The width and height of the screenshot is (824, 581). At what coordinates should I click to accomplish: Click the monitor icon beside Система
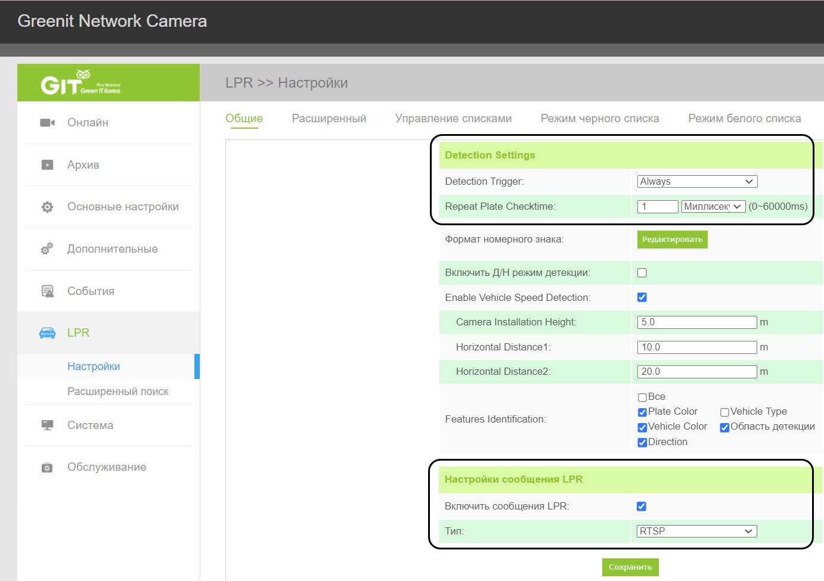click(x=47, y=425)
